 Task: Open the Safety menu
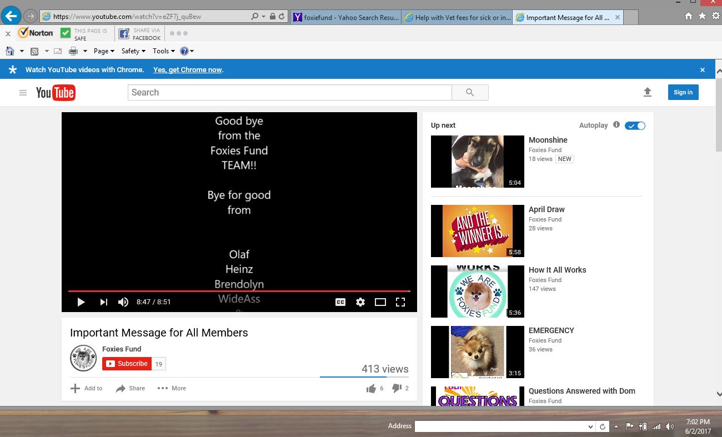[133, 51]
